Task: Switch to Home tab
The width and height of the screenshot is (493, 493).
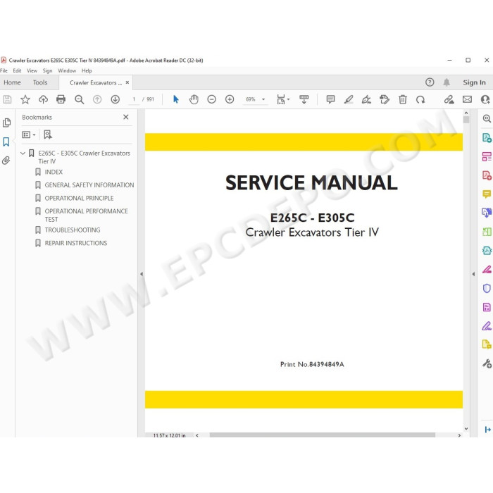Action: click(12, 82)
